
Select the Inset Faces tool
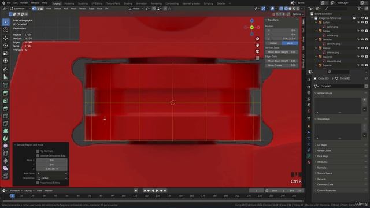click(5, 101)
